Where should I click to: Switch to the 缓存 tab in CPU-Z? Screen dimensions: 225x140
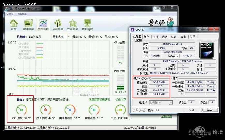[146, 37]
